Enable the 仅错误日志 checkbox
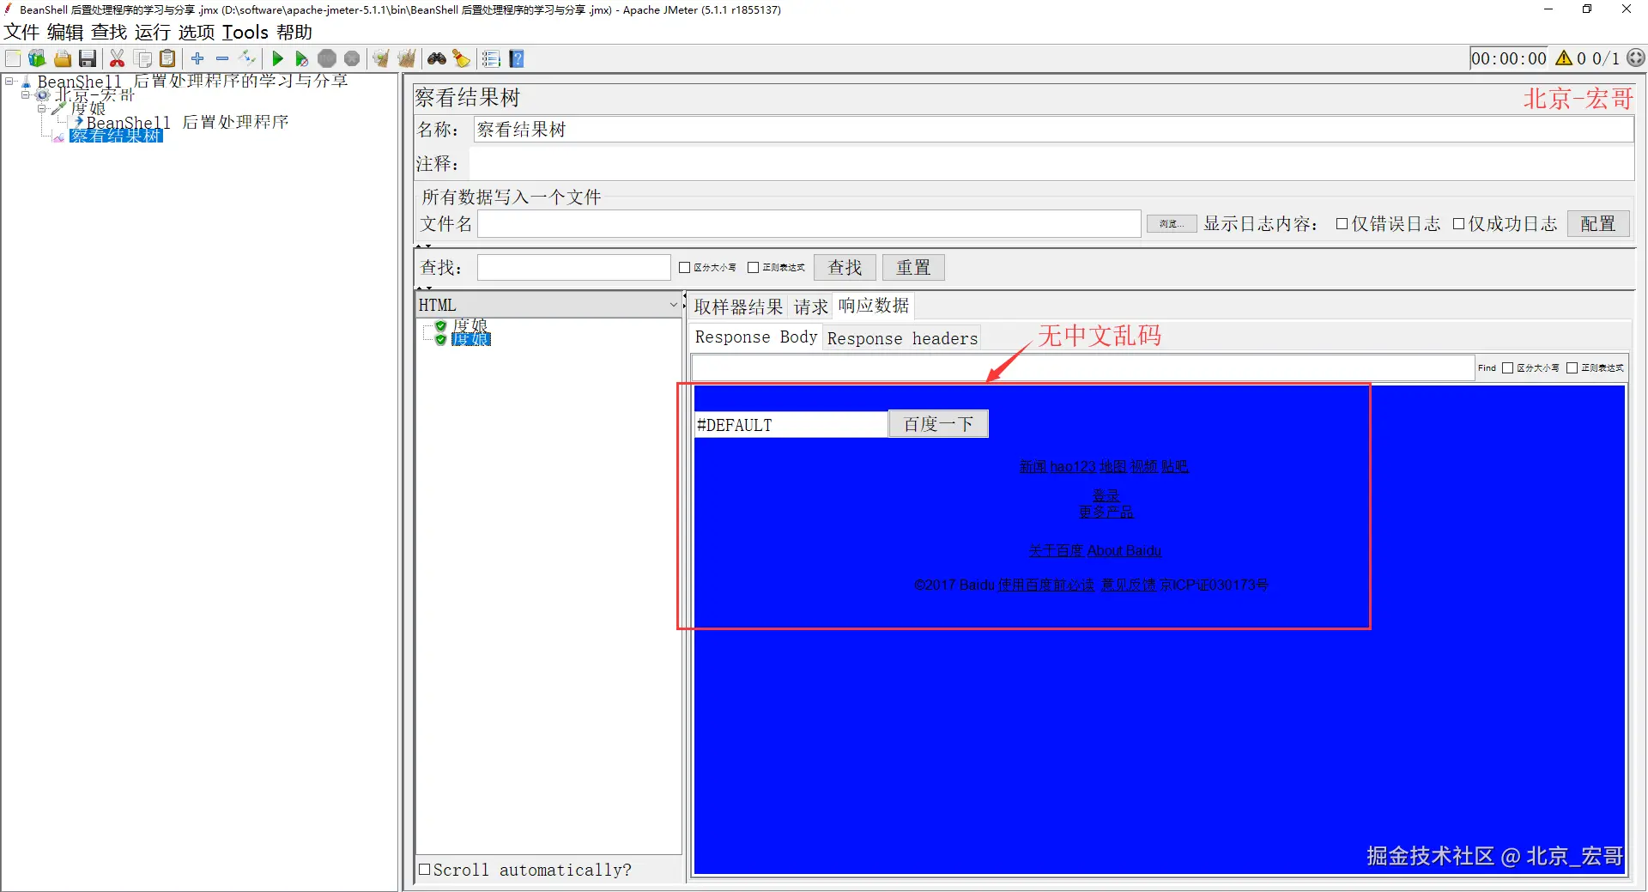Image resolution: width=1648 pixels, height=892 pixels. 1342,224
